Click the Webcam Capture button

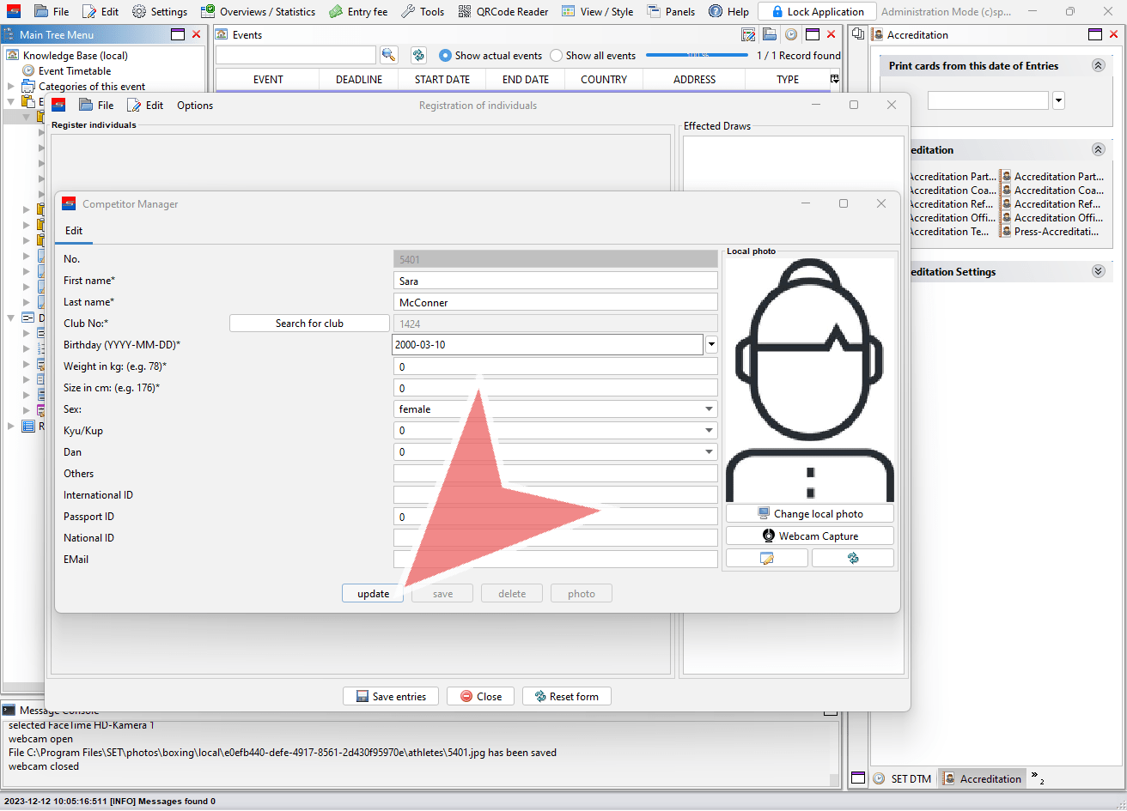pos(809,536)
